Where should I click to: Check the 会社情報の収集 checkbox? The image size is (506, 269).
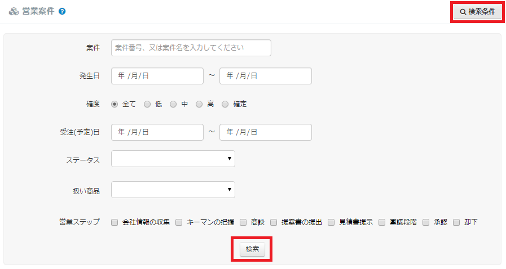(x=115, y=222)
